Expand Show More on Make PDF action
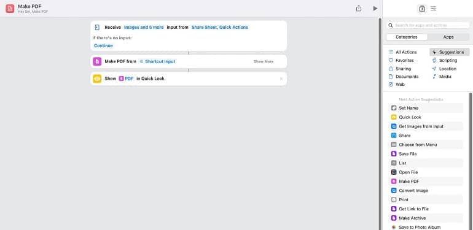The width and height of the screenshot is (473, 230). click(x=264, y=61)
